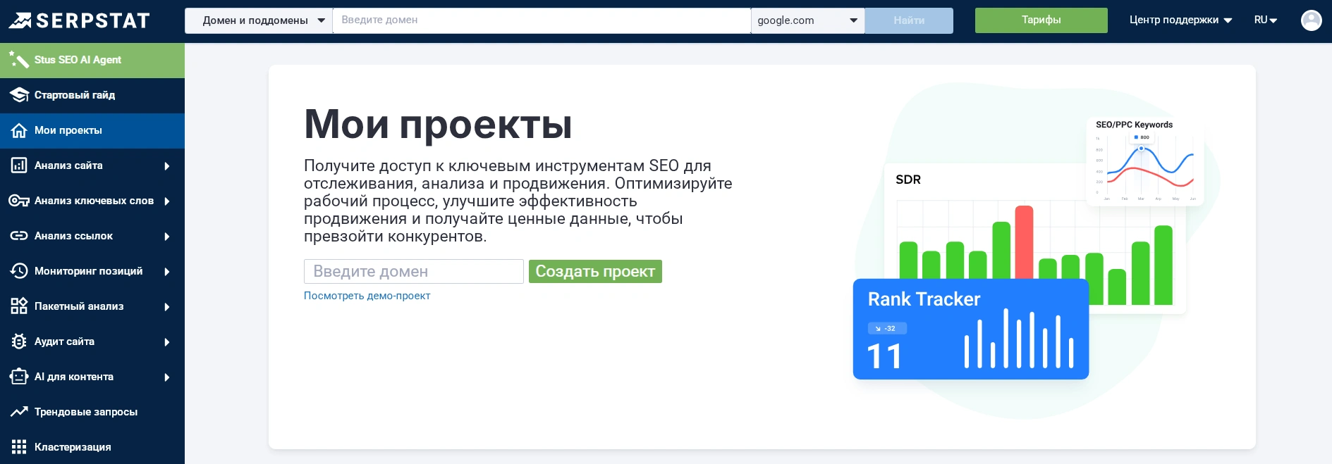Open Кластеризация in the sidebar

click(x=92, y=447)
